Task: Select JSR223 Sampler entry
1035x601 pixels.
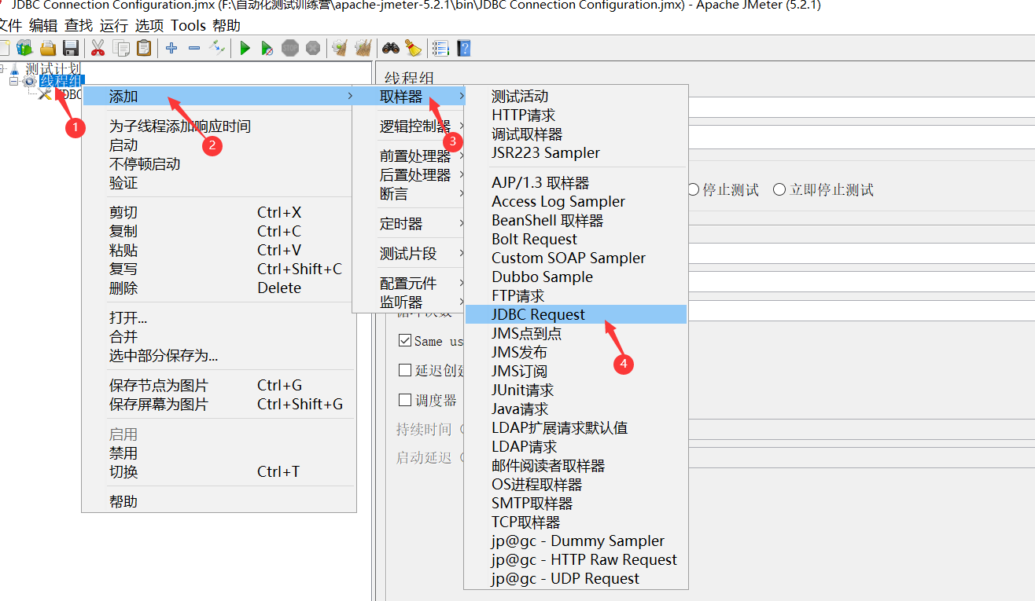Action: point(576,153)
